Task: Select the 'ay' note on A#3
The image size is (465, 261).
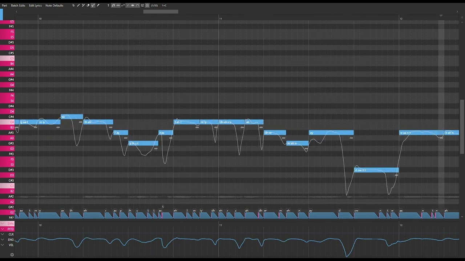Action: (331, 133)
